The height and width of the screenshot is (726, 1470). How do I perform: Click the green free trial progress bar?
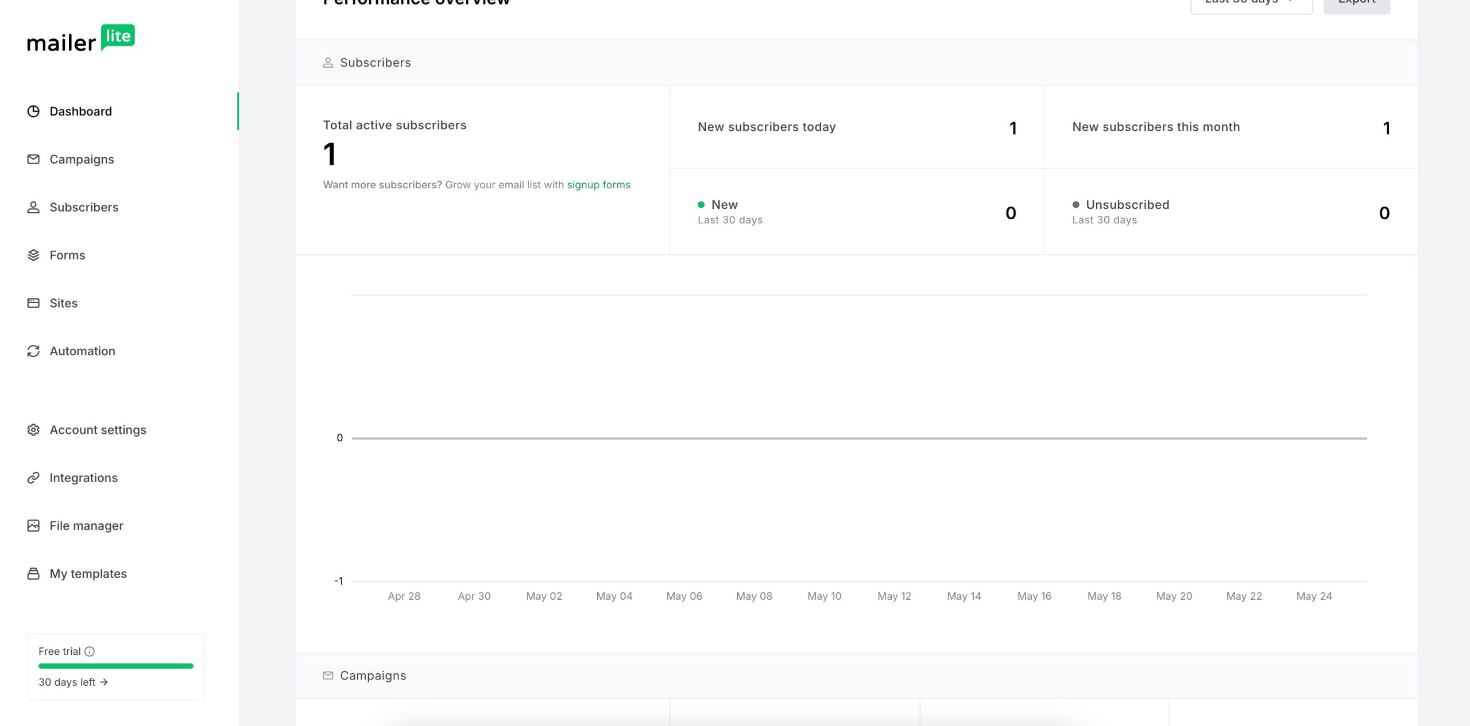115,666
